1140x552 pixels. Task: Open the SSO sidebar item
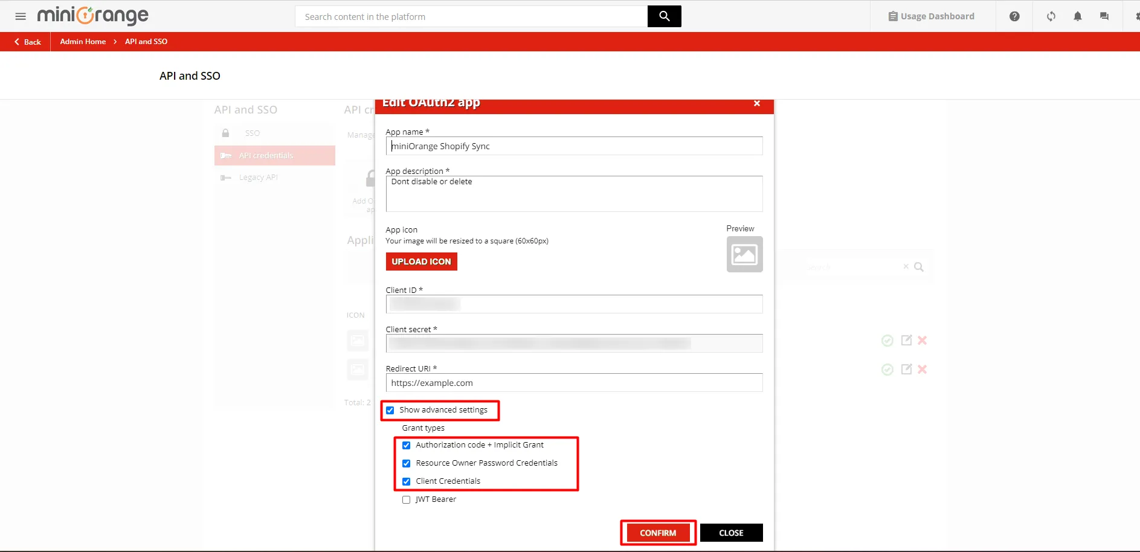[x=275, y=133]
